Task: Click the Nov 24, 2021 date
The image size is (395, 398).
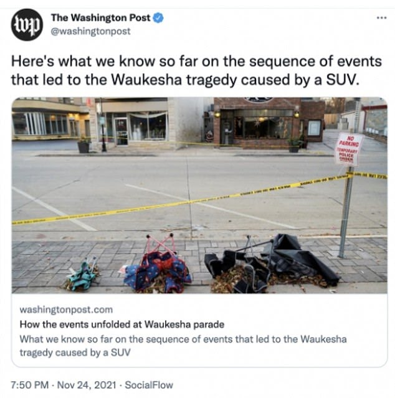Action: (87, 385)
